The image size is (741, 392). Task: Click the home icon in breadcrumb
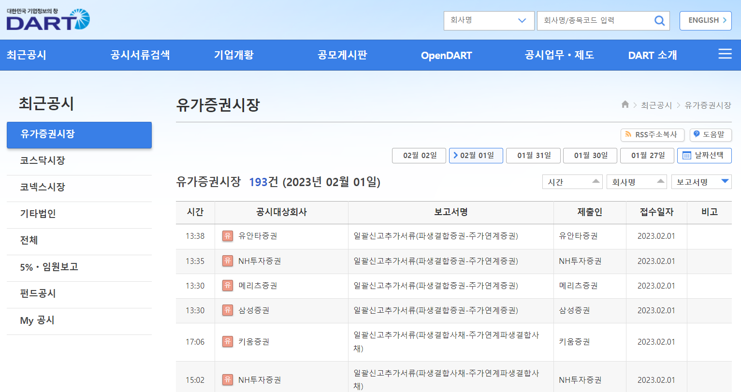point(625,104)
